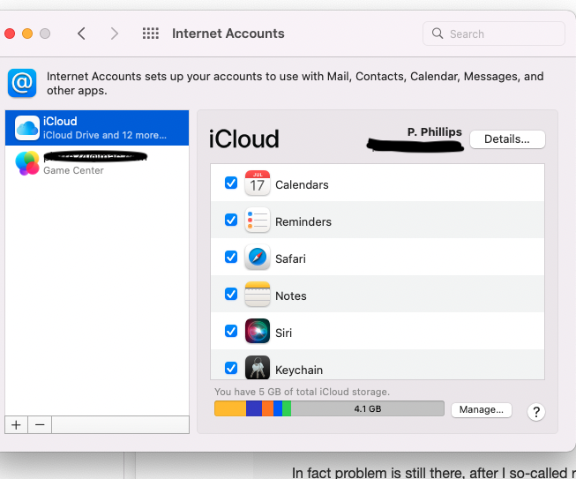Click the Internet Accounts @ icon
The image size is (576, 479).
22,83
